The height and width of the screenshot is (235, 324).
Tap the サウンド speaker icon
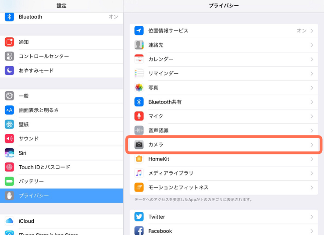9,139
